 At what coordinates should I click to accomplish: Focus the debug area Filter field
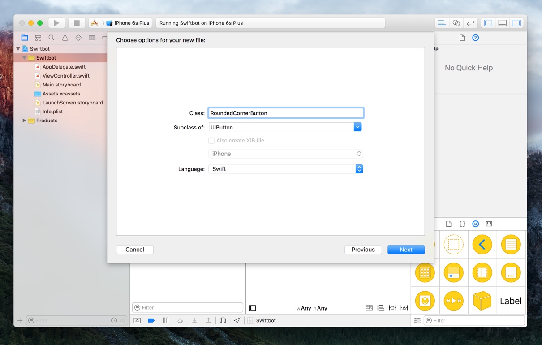(x=188, y=307)
